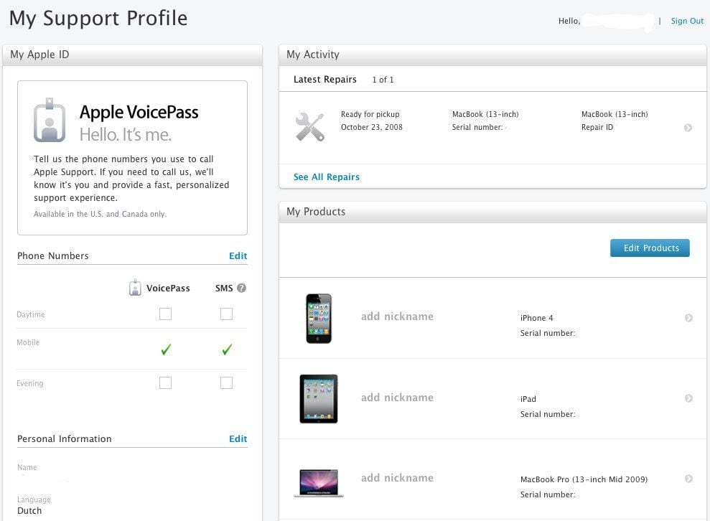Expand the iPhone 4 details arrow
710x521 pixels.
(688, 318)
